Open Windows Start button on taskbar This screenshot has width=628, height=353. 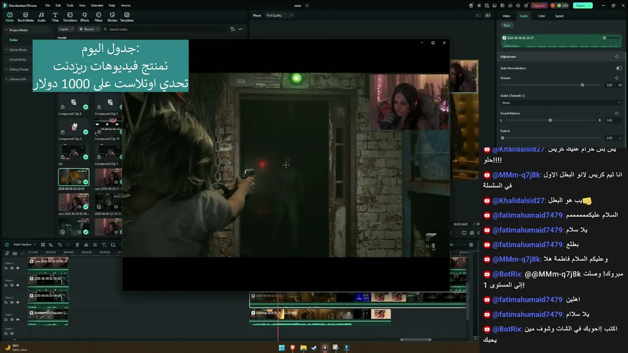click(x=282, y=348)
